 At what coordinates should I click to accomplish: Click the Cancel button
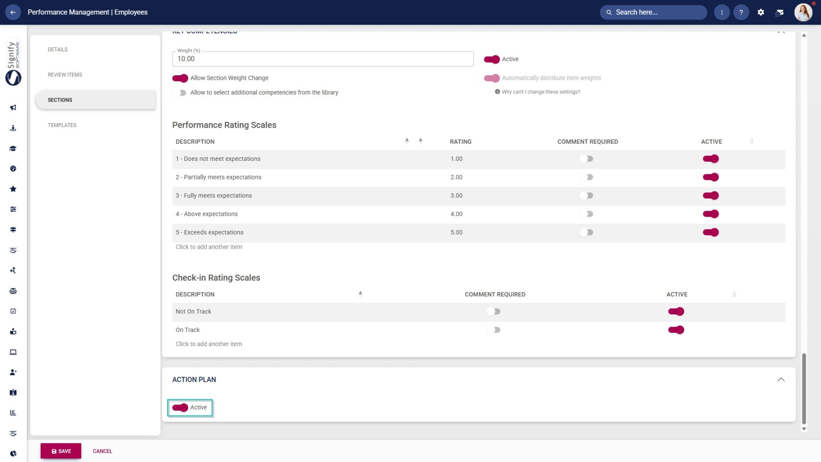[103, 451]
